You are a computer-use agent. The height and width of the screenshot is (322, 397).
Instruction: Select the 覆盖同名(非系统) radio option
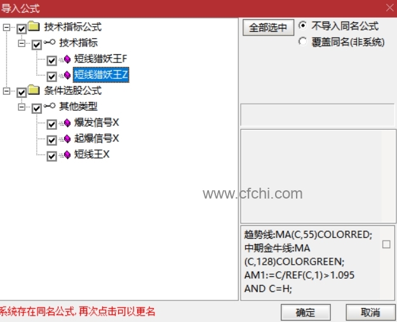[x=302, y=41]
